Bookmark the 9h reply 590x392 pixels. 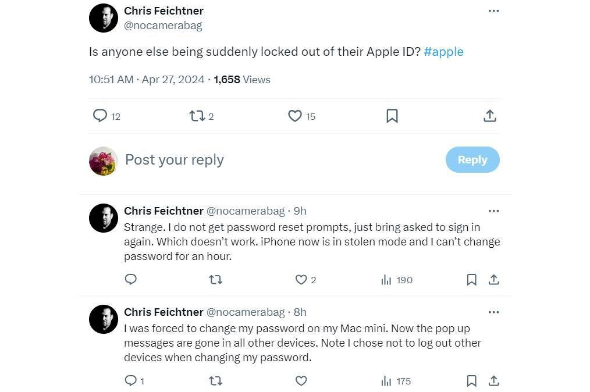[472, 280]
